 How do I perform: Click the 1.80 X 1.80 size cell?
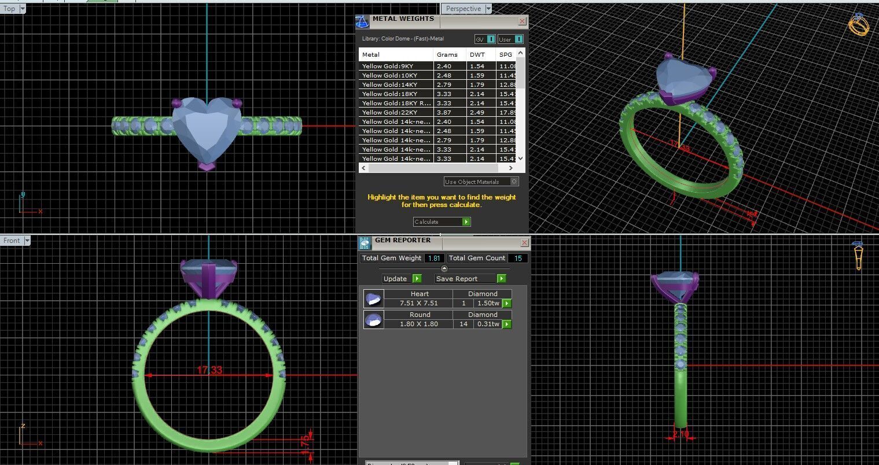click(419, 324)
